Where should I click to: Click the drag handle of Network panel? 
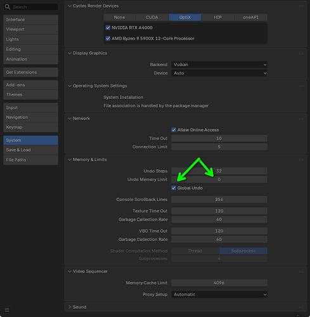pyautogui.click(x=301, y=119)
